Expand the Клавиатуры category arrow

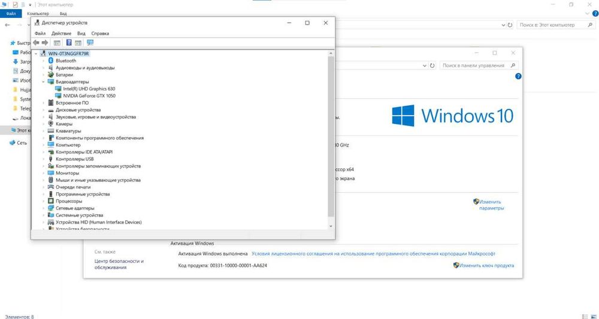tap(44, 131)
